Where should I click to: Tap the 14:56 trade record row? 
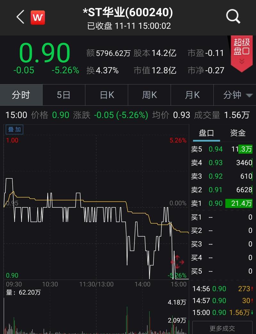(223, 289)
